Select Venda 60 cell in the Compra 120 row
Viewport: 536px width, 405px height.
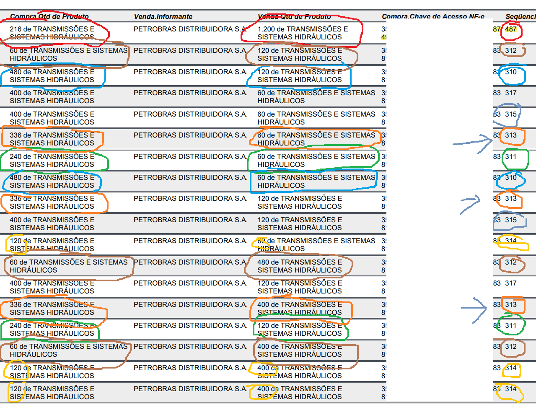[x=316, y=245]
